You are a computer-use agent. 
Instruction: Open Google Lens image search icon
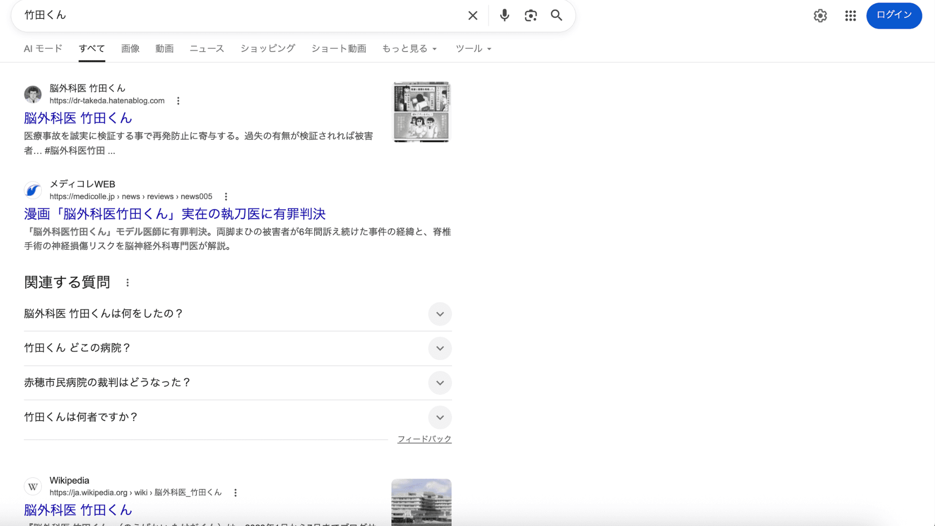pos(531,15)
